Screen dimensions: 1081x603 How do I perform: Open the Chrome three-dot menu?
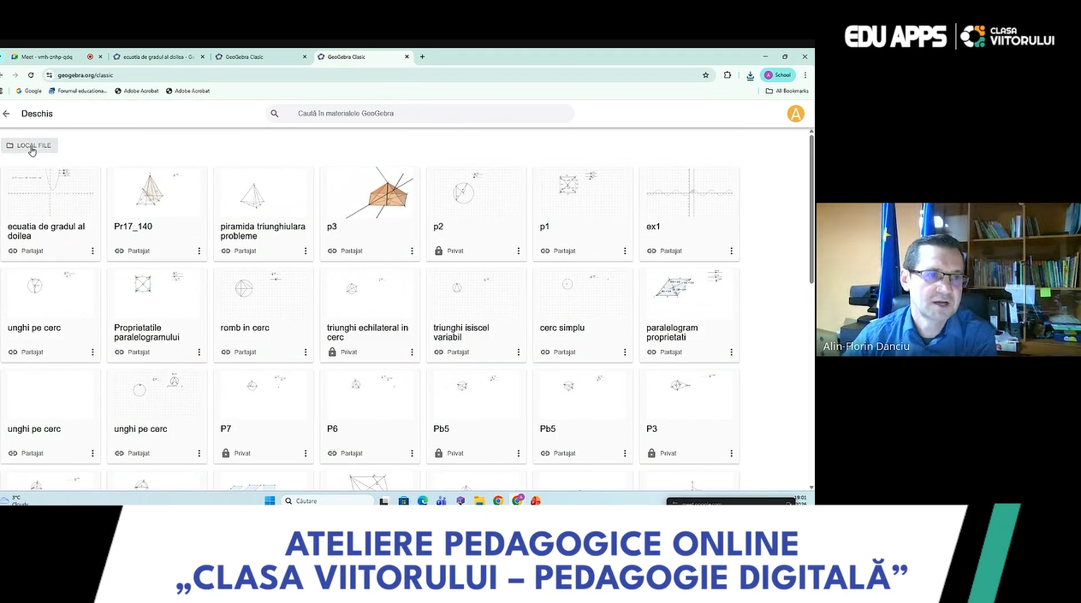click(x=805, y=75)
